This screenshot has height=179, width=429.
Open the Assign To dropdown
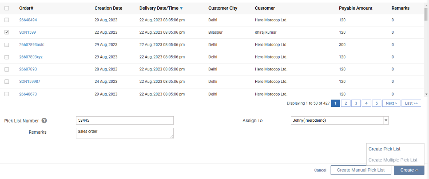[x=386, y=120]
